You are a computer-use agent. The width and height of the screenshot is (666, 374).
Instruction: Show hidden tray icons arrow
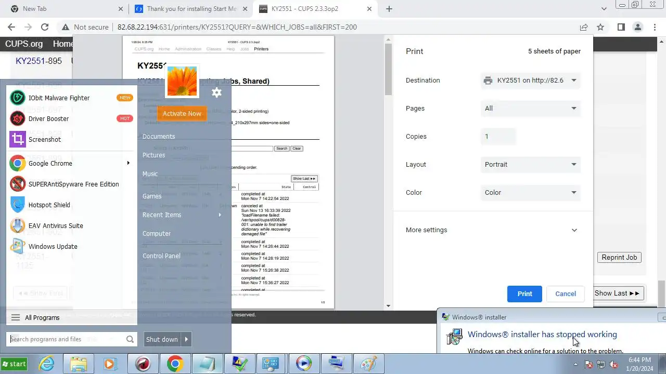tap(575, 364)
